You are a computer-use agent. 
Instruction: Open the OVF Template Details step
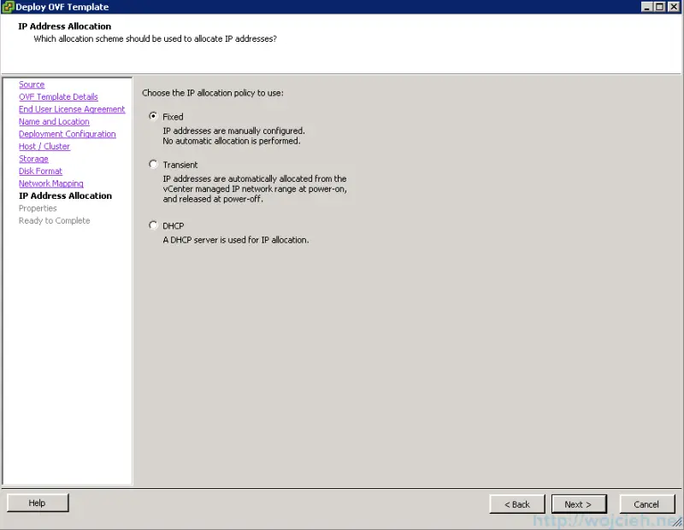(x=58, y=96)
